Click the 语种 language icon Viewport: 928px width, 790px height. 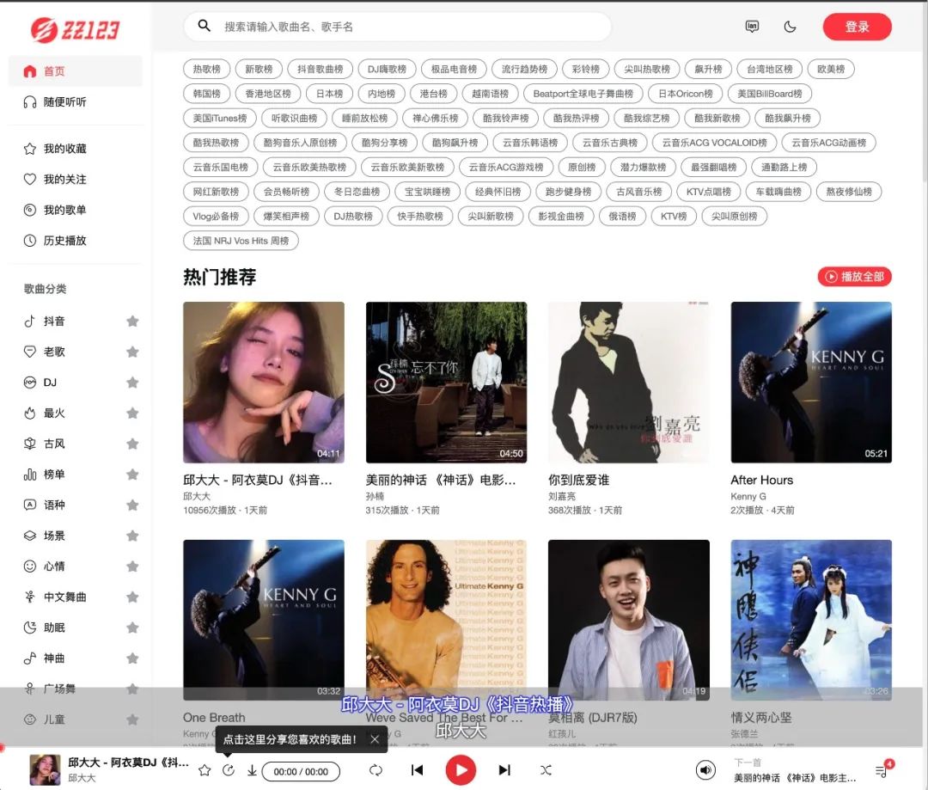coord(29,505)
